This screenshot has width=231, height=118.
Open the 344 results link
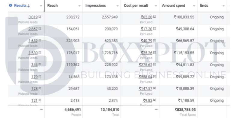pyautogui.click(x=34, y=65)
